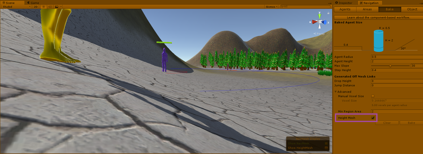Click the Min Region Area field
Viewport: 423px width, 154px height.
tap(396, 111)
